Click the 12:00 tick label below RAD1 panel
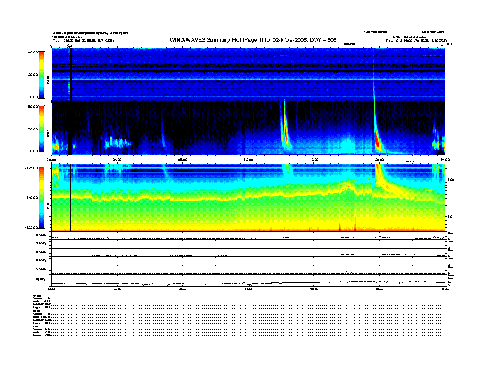The width and height of the screenshot is (480, 371). pyautogui.click(x=248, y=159)
